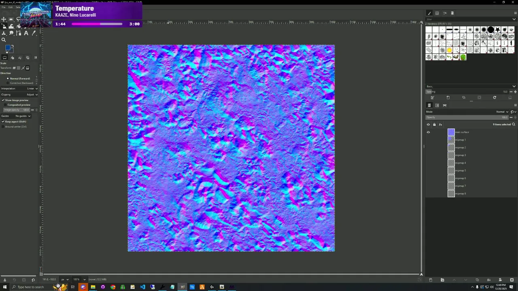Open the layer Mode Normal dropdown
This screenshot has height=291, width=518.
(467, 112)
